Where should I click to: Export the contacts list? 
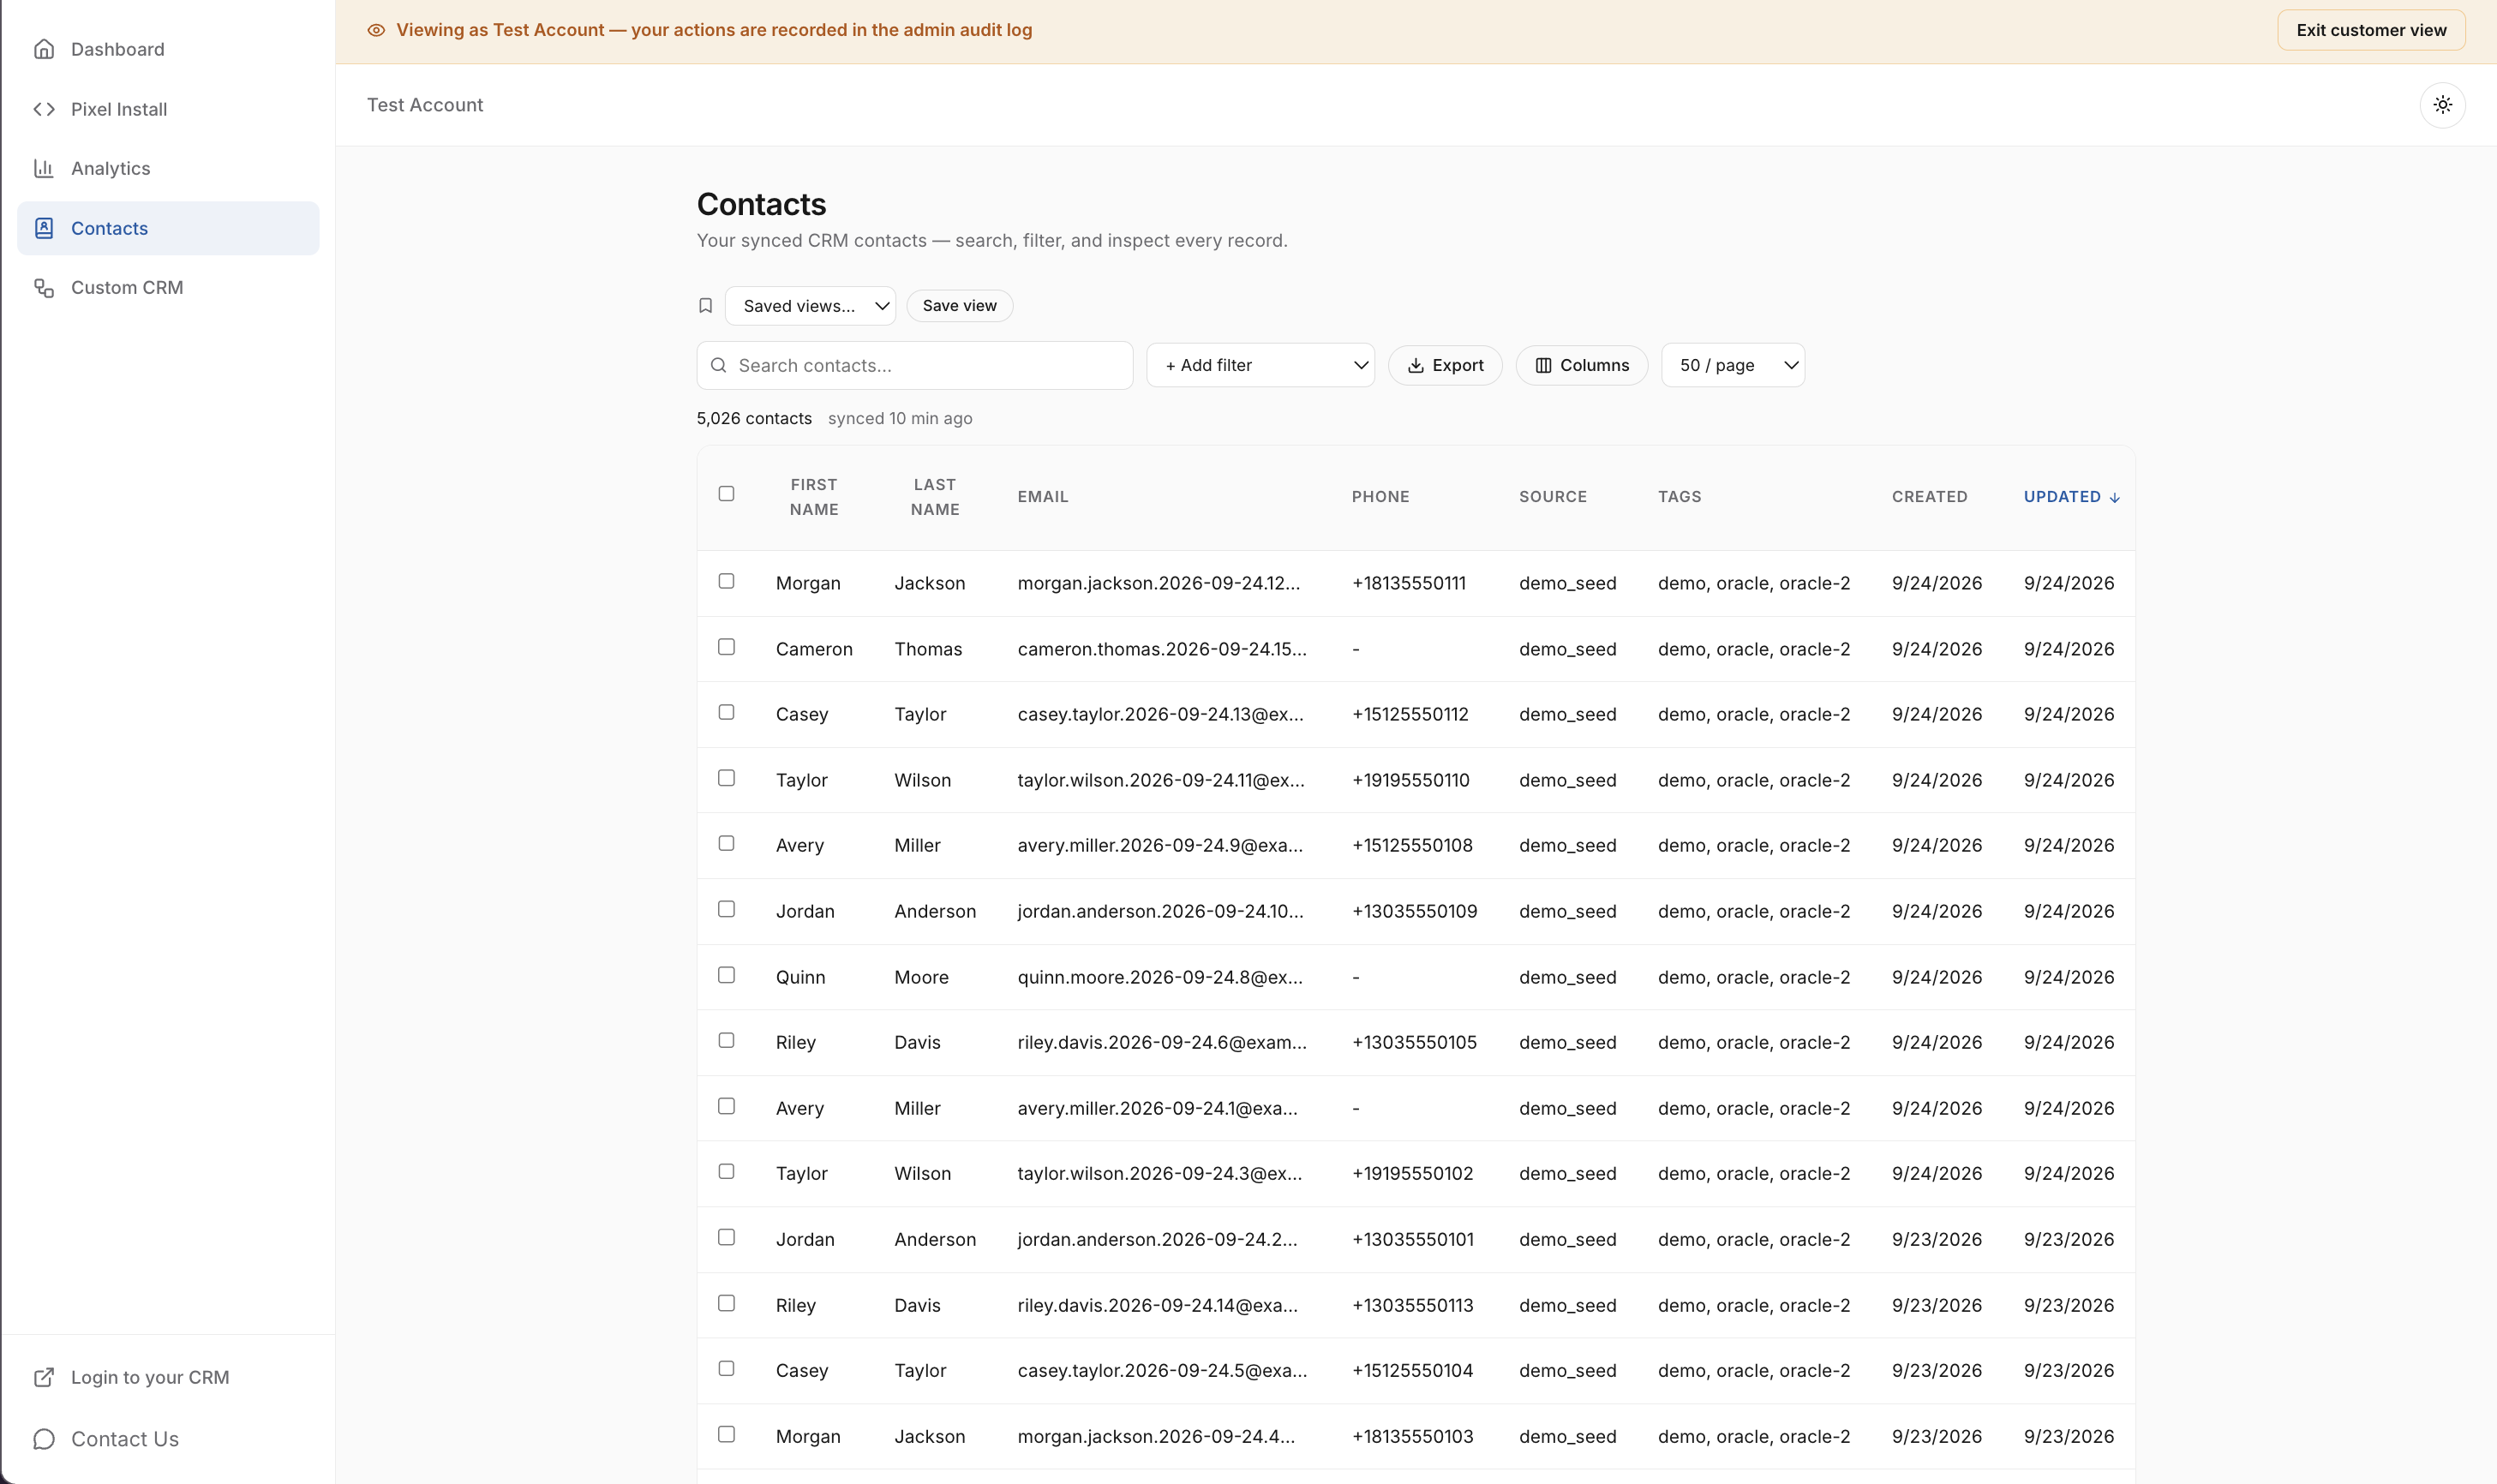click(x=1445, y=365)
